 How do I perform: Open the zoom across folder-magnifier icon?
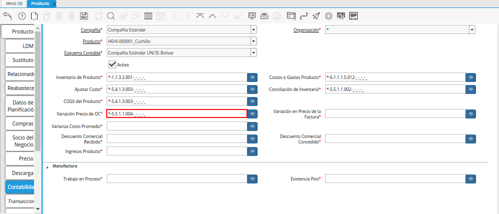tap(291, 16)
